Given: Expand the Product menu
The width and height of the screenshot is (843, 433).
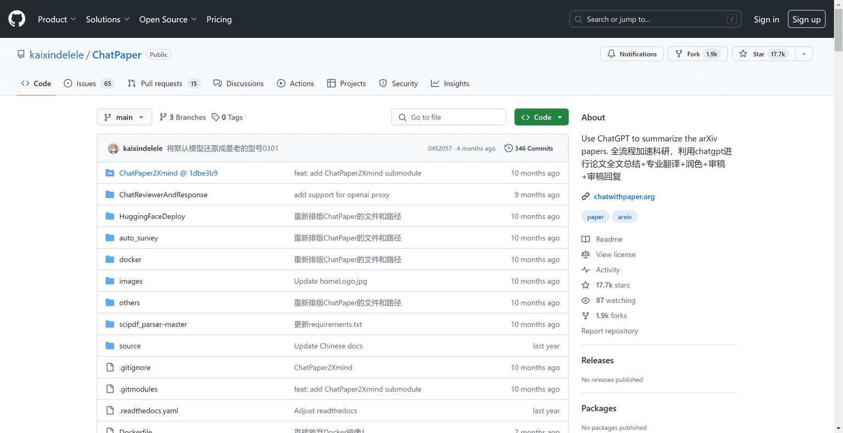Looking at the screenshot, I should [x=57, y=19].
